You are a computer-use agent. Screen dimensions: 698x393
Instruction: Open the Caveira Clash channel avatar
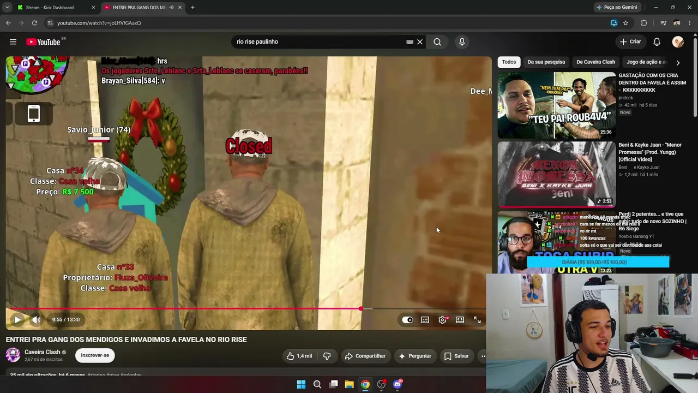13,355
